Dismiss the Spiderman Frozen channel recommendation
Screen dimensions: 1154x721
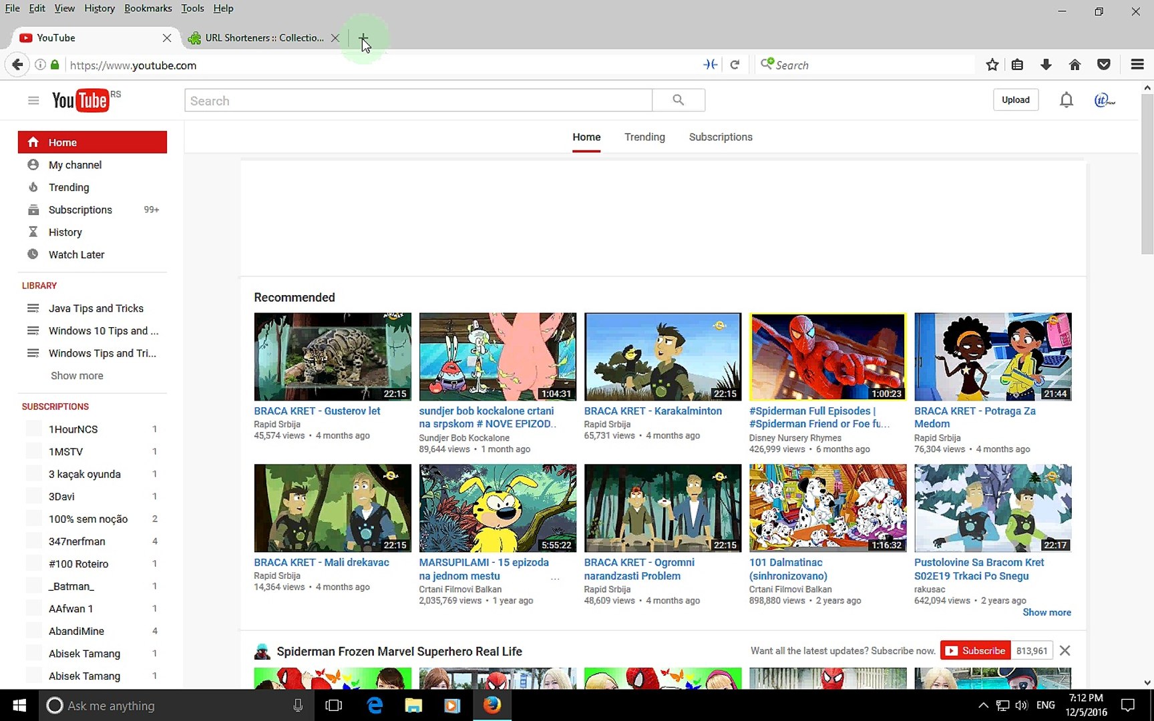[x=1065, y=651]
